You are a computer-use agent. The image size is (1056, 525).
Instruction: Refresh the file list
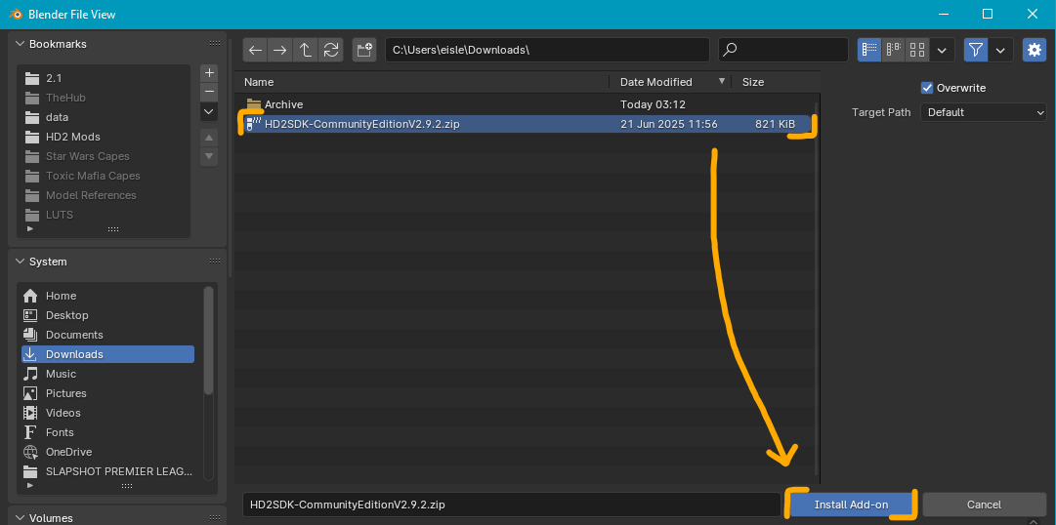click(x=331, y=50)
